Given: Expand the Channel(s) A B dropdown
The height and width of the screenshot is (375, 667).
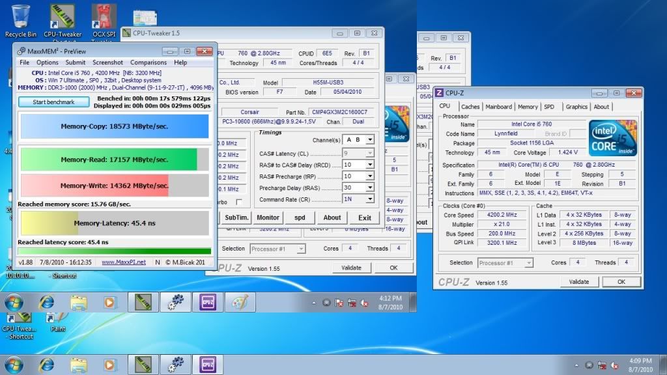Looking at the screenshot, I should pyautogui.click(x=370, y=140).
